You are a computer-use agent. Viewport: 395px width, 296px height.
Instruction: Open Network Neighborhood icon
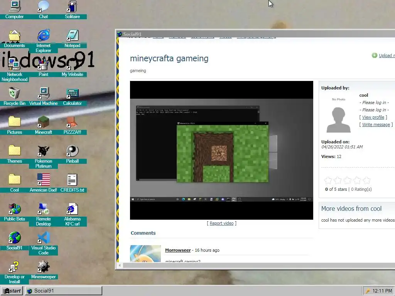(x=14, y=70)
